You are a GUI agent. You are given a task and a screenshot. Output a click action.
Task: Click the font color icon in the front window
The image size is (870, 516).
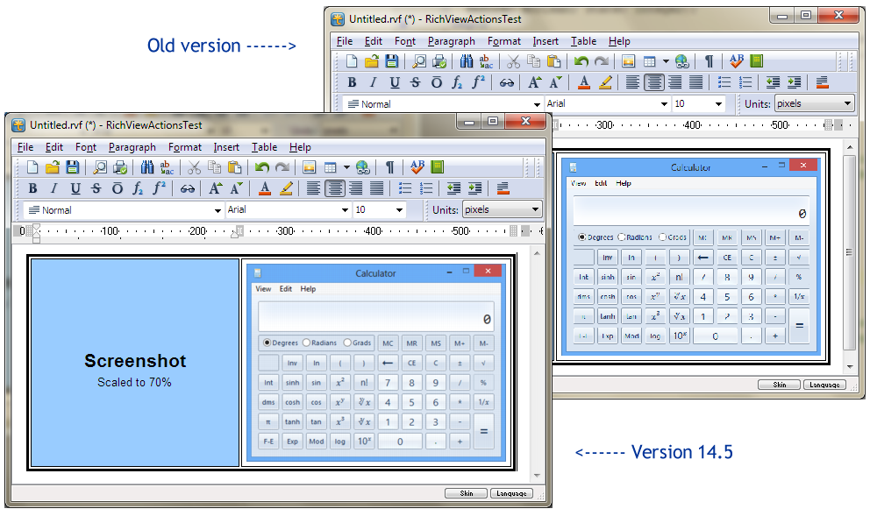[265, 188]
